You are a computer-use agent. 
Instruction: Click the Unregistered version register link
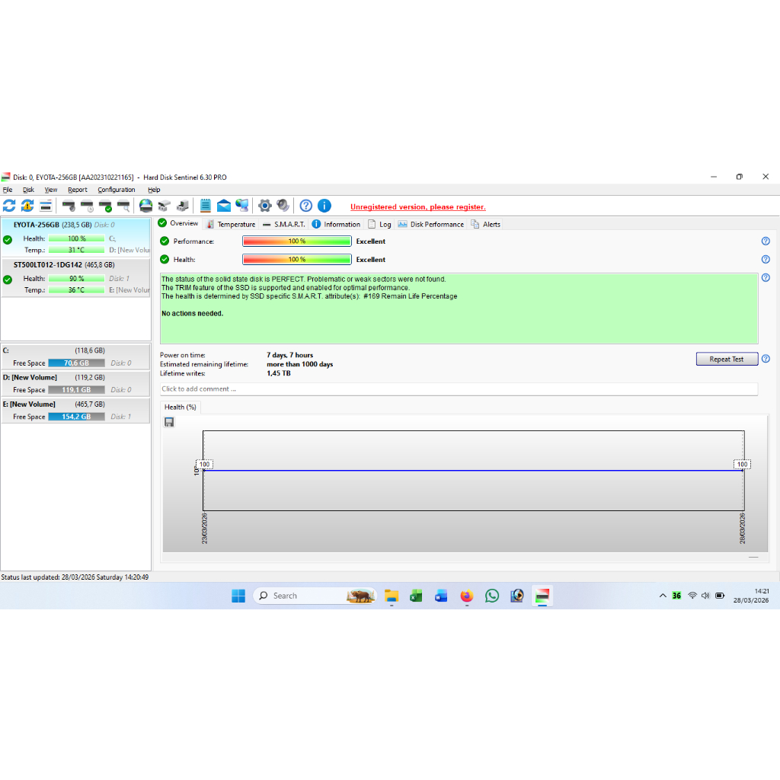(417, 207)
